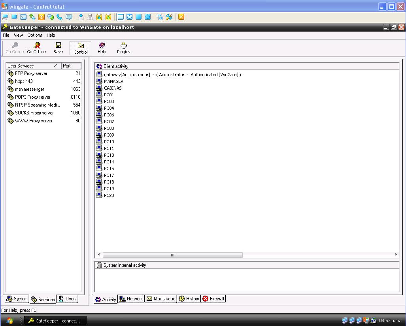Click the file transfer arrows icon
This screenshot has width=406, height=326.
[x=32, y=17]
